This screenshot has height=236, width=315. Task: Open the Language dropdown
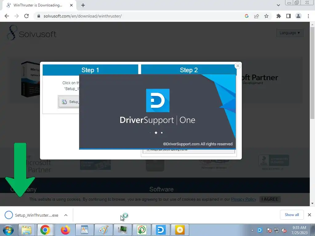(290, 33)
